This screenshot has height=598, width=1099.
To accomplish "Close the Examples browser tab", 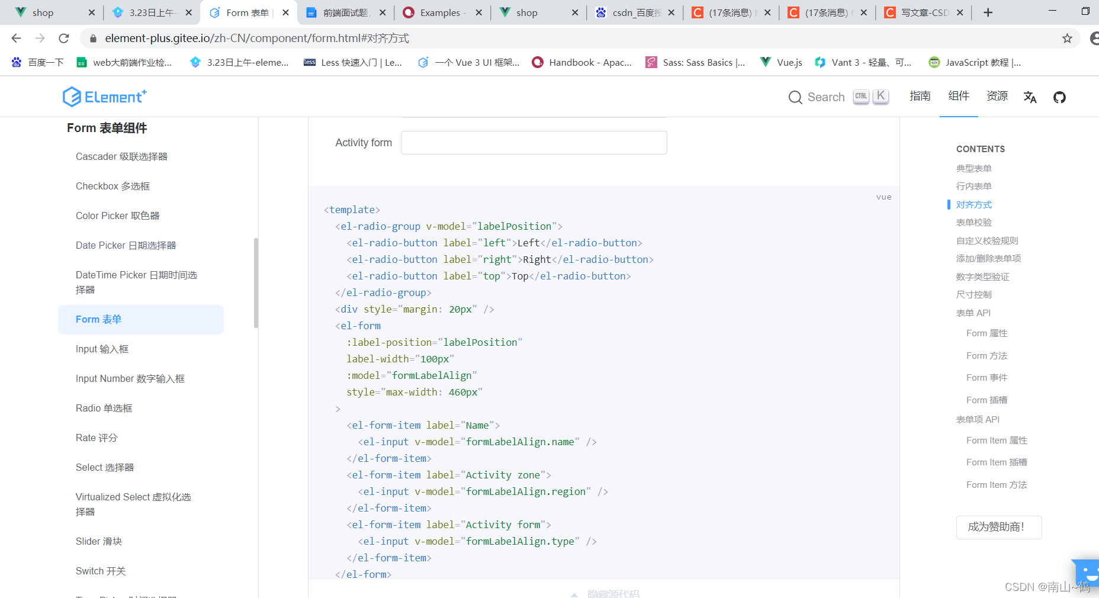I will point(478,12).
